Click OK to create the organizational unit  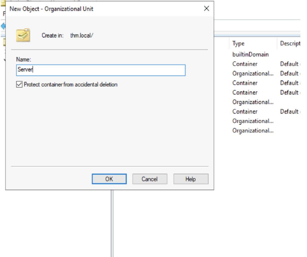[x=109, y=179]
